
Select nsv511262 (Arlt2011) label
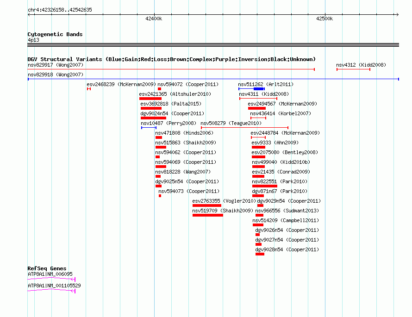coord(266,84)
